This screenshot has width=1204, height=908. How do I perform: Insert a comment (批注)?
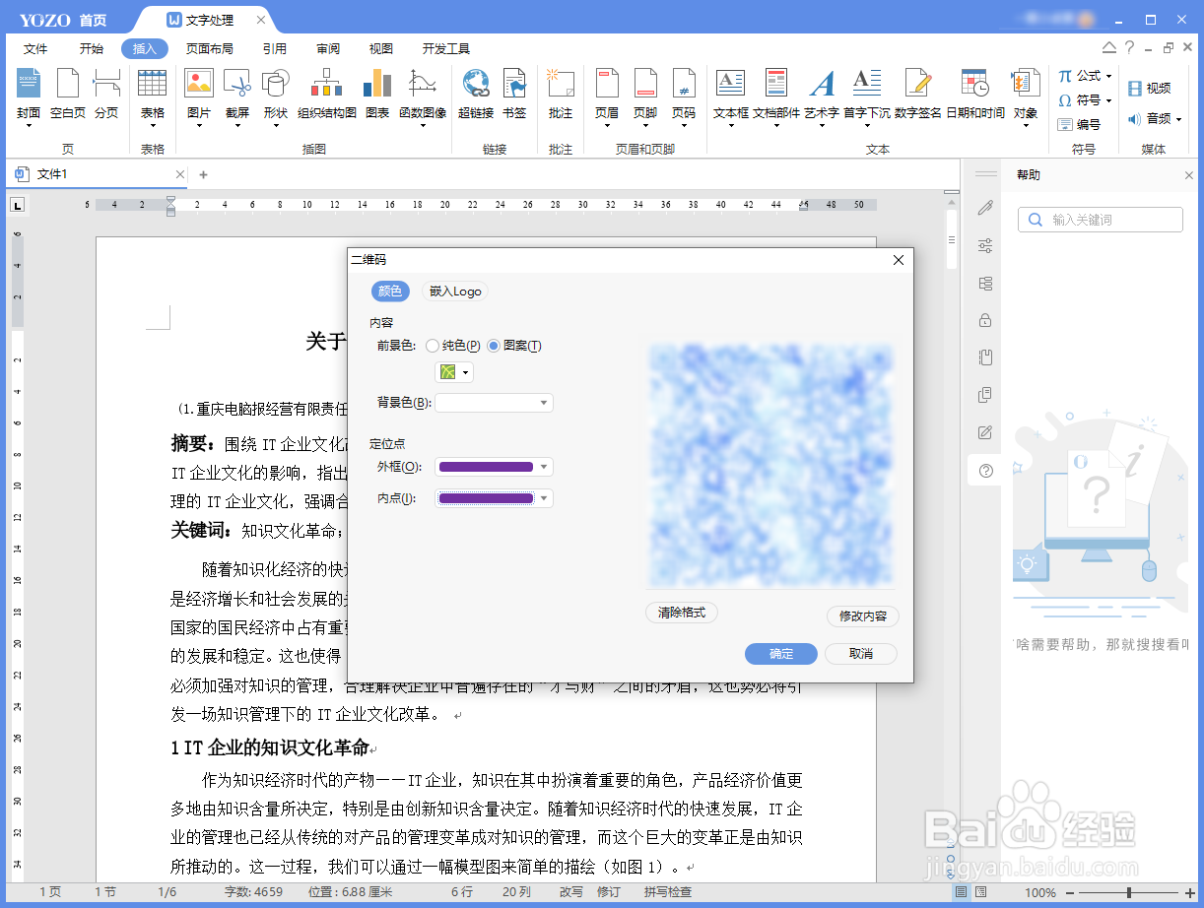(561, 96)
